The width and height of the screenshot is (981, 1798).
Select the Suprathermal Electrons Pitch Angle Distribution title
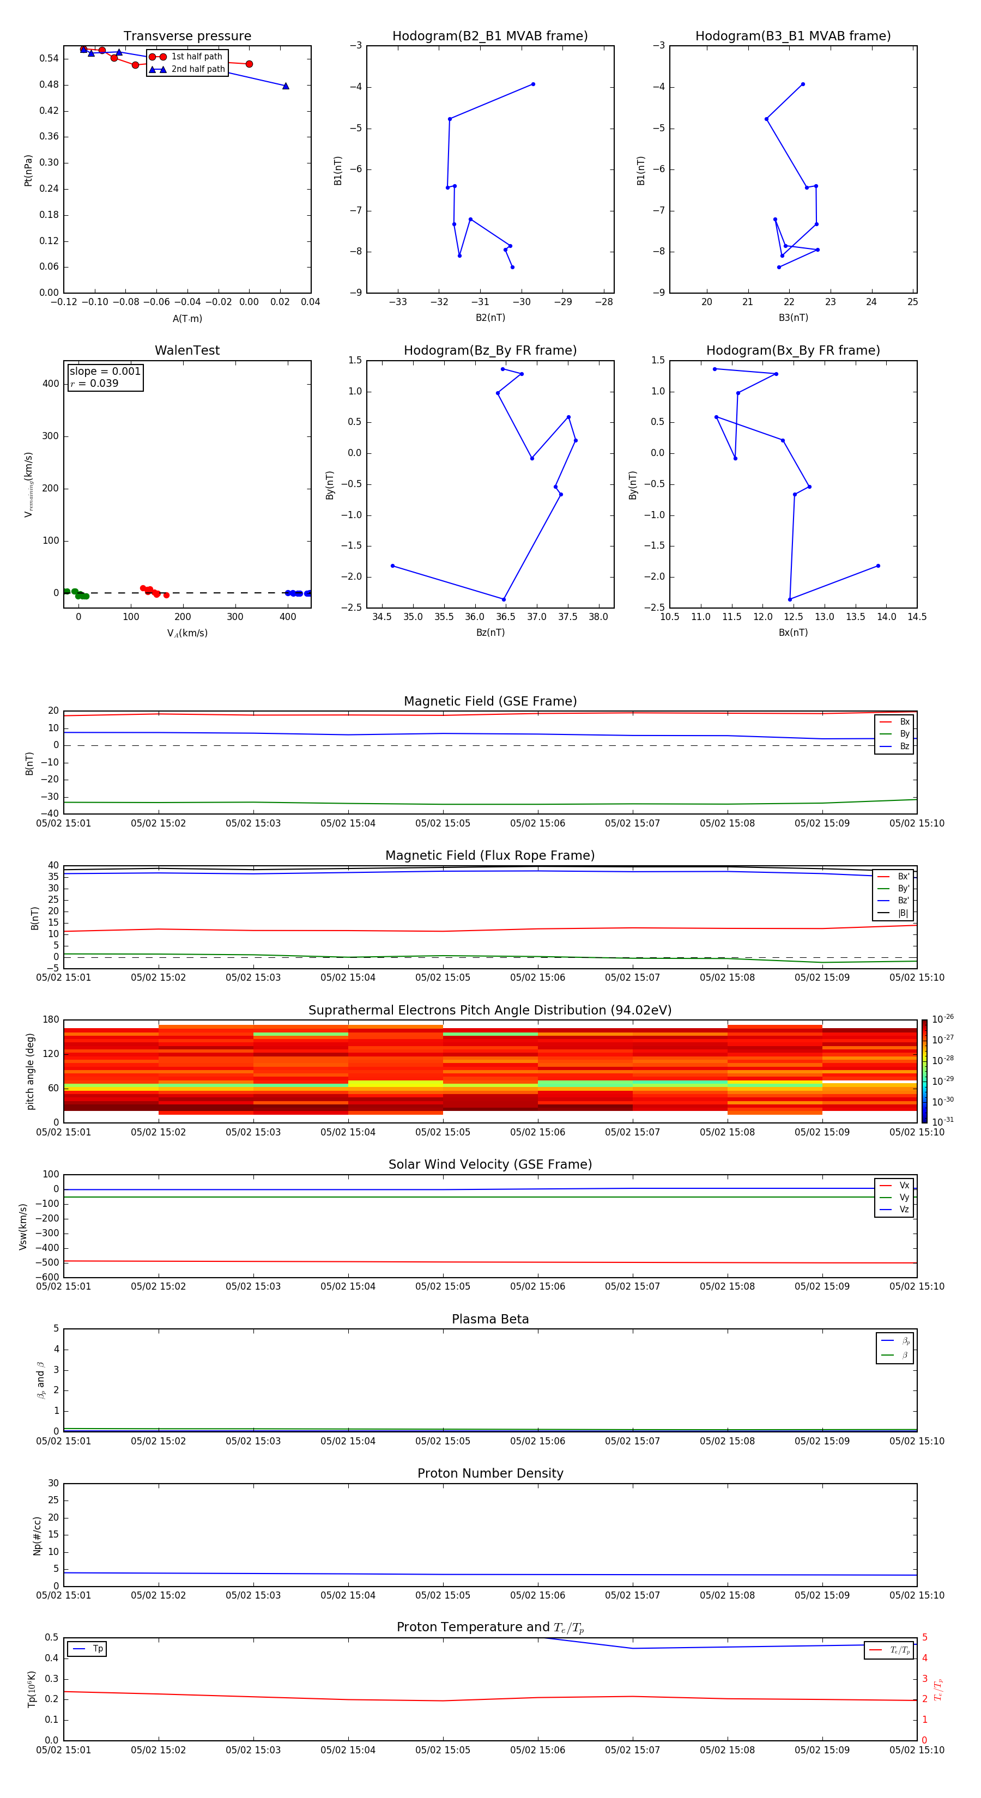click(490, 1011)
